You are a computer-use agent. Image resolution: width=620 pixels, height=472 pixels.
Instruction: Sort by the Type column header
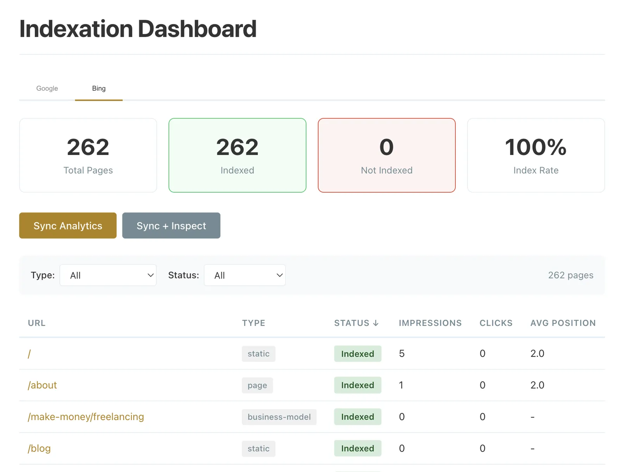click(x=253, y=323)
